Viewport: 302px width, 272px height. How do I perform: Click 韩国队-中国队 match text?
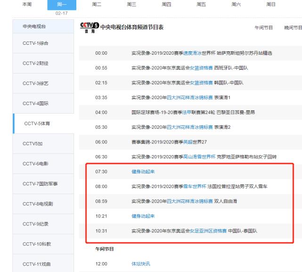(229, 82)
